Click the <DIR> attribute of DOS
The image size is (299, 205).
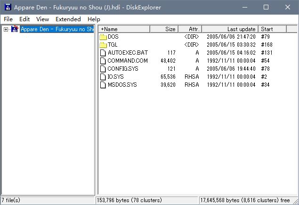pos(192,37)
